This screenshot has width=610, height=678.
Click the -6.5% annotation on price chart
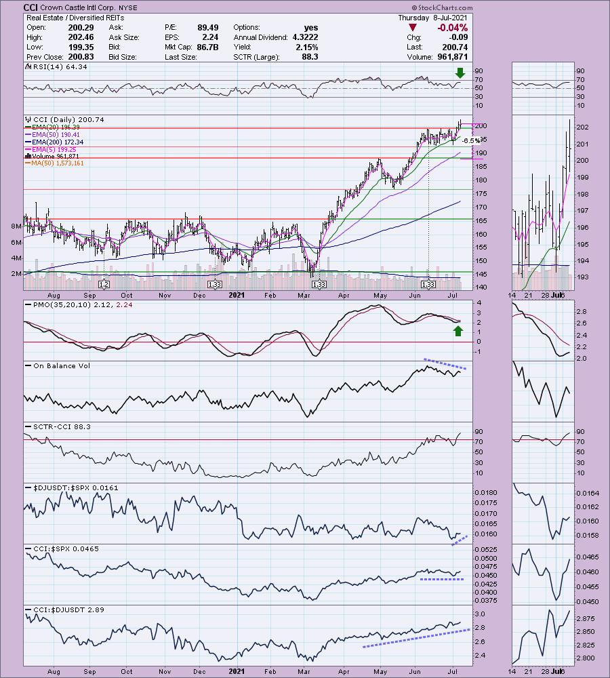tap(470, 140)
